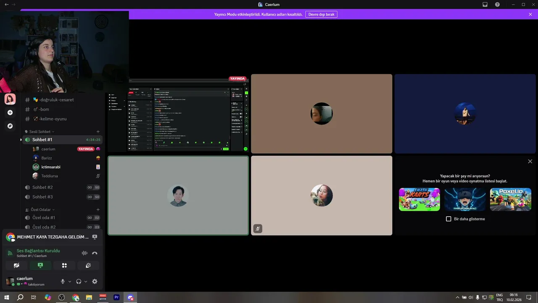This screenshot has height=303, width=538.
Task: Open User Settings gear icon
Action: [95, 282]
